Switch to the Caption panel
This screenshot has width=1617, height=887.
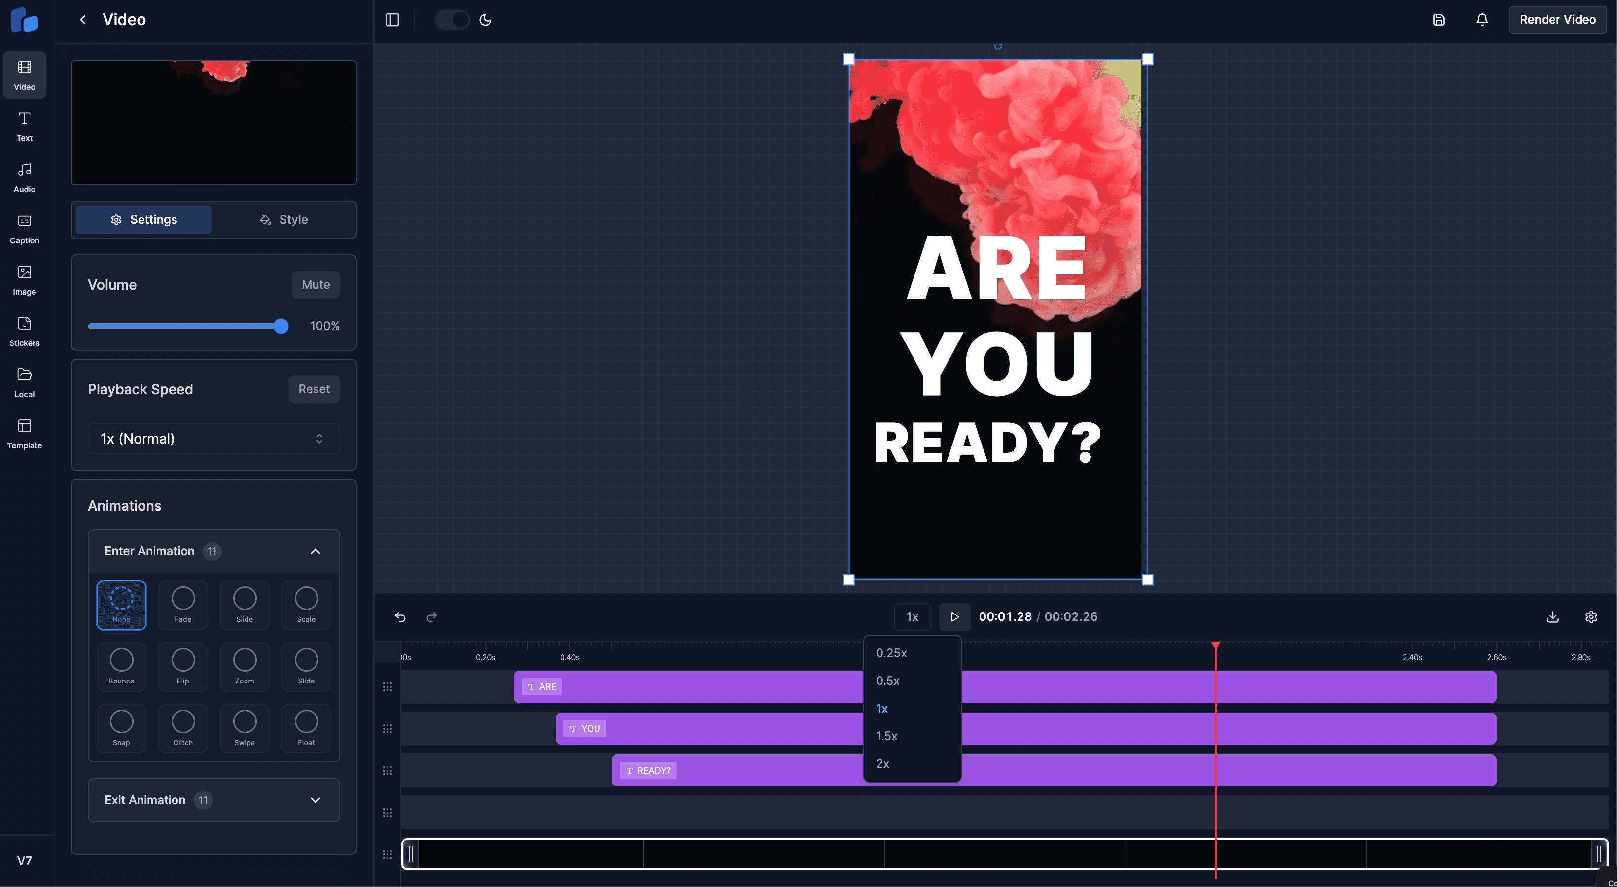coord(24,229)
